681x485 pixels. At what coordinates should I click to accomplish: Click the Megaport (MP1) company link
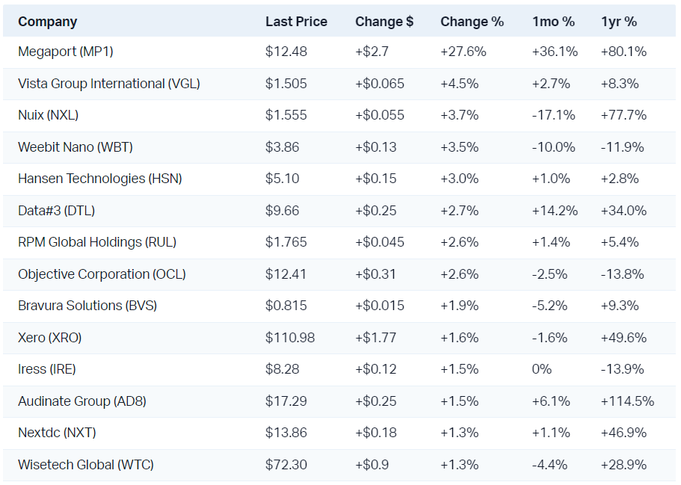pos(66,52)
